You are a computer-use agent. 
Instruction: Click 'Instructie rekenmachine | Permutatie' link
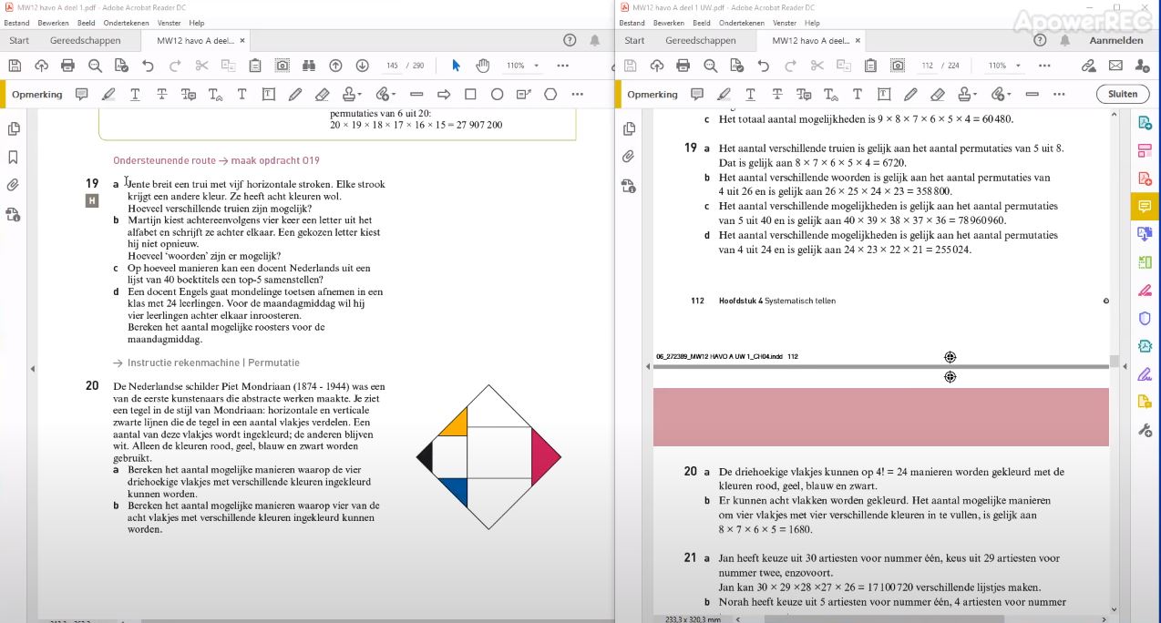[213, 363]
